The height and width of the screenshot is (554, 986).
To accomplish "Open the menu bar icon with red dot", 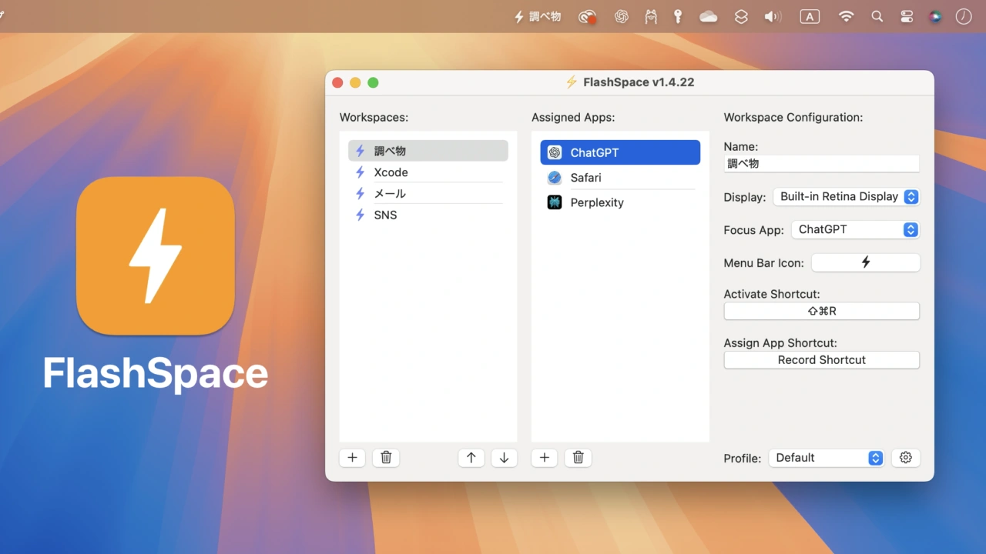I will coord(588,16).
